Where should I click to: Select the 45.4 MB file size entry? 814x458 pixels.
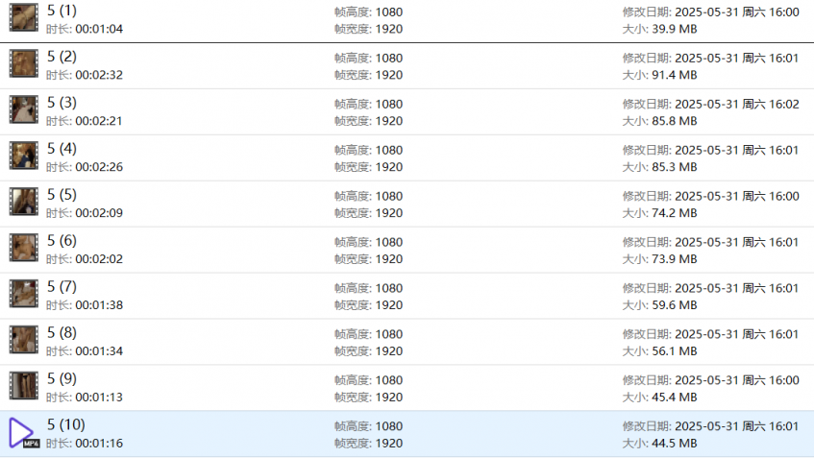click(674, 398)
